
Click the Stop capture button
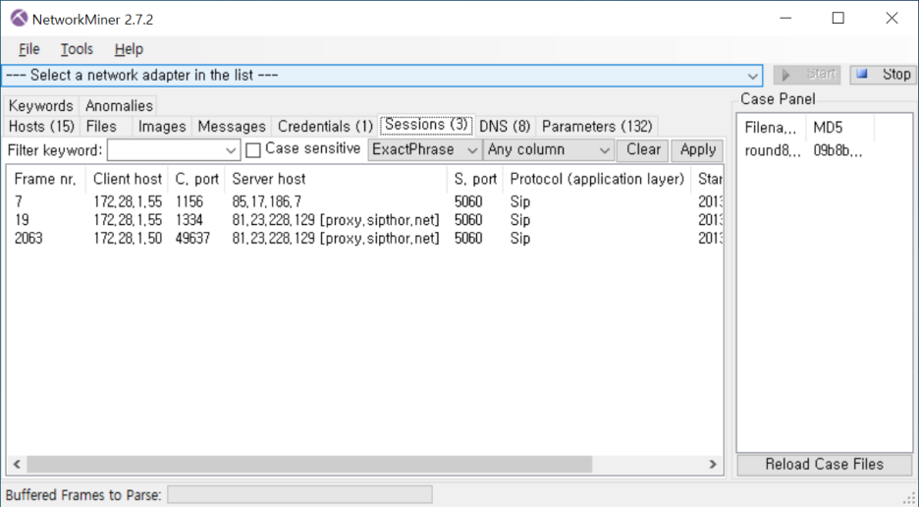tap(883, 75)
